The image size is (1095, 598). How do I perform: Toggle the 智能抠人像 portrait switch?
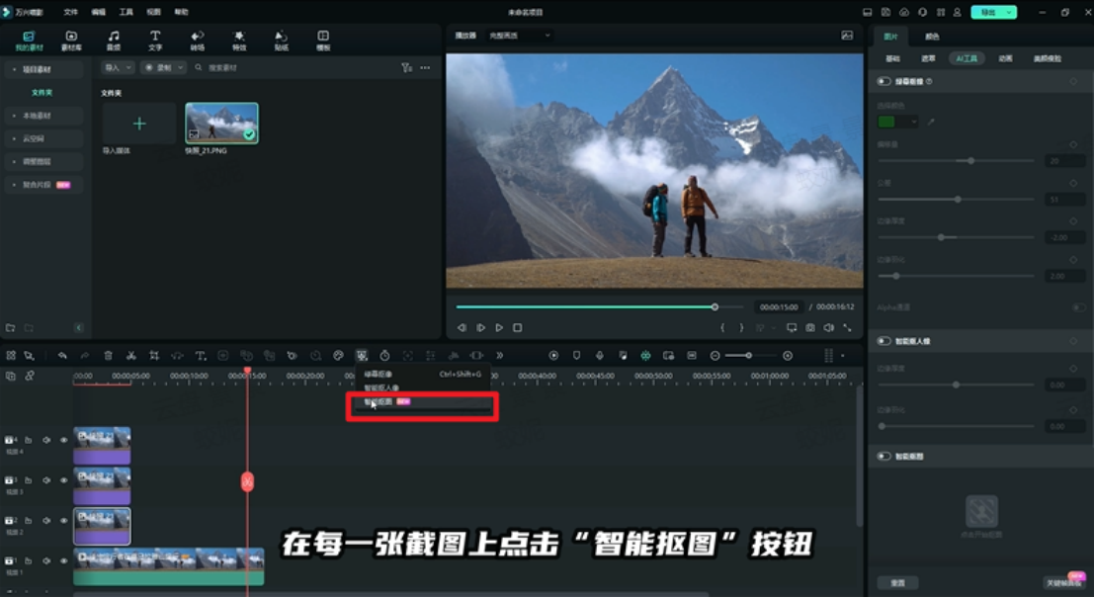884,341
